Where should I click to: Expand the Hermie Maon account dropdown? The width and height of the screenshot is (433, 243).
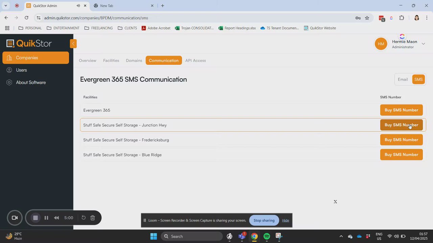(423, 44)
